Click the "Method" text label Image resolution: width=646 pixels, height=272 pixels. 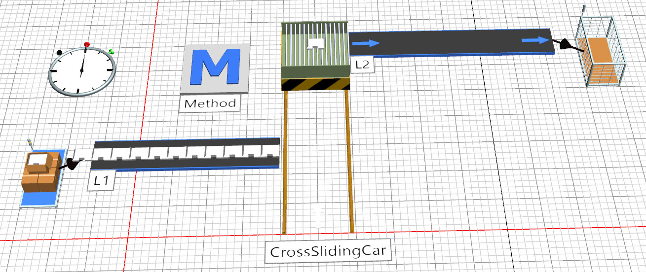click(x=210, y=104)
